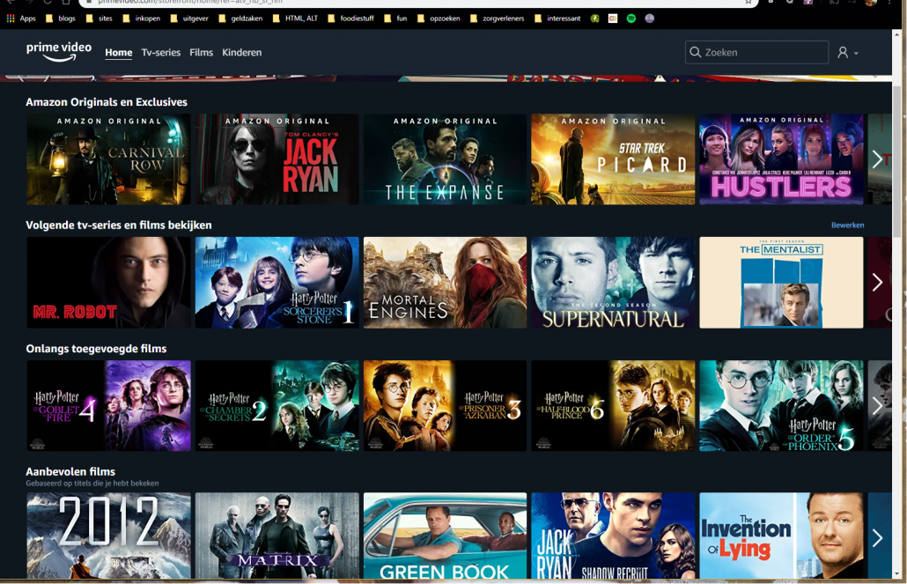Click the magnifier icon in search box
The image size is (907, 584).
coord(696,53)
